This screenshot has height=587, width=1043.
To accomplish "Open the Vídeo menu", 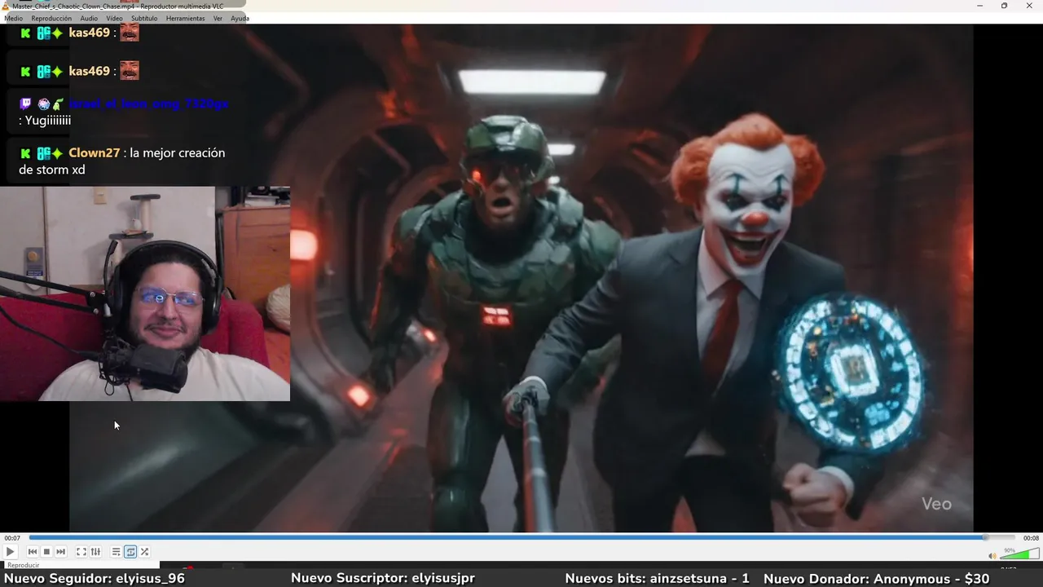I will pos(114,18).
